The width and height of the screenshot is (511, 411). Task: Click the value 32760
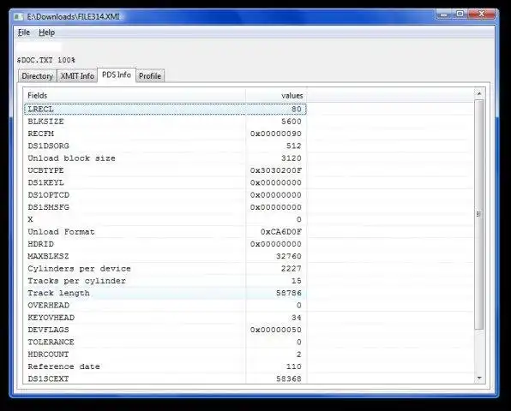pos(289,256)
